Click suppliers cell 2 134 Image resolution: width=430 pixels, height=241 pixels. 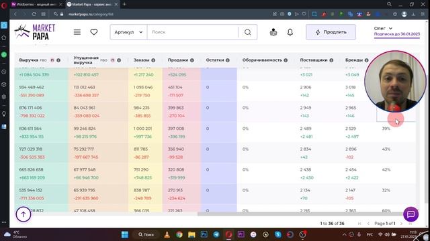click(305, 190)
